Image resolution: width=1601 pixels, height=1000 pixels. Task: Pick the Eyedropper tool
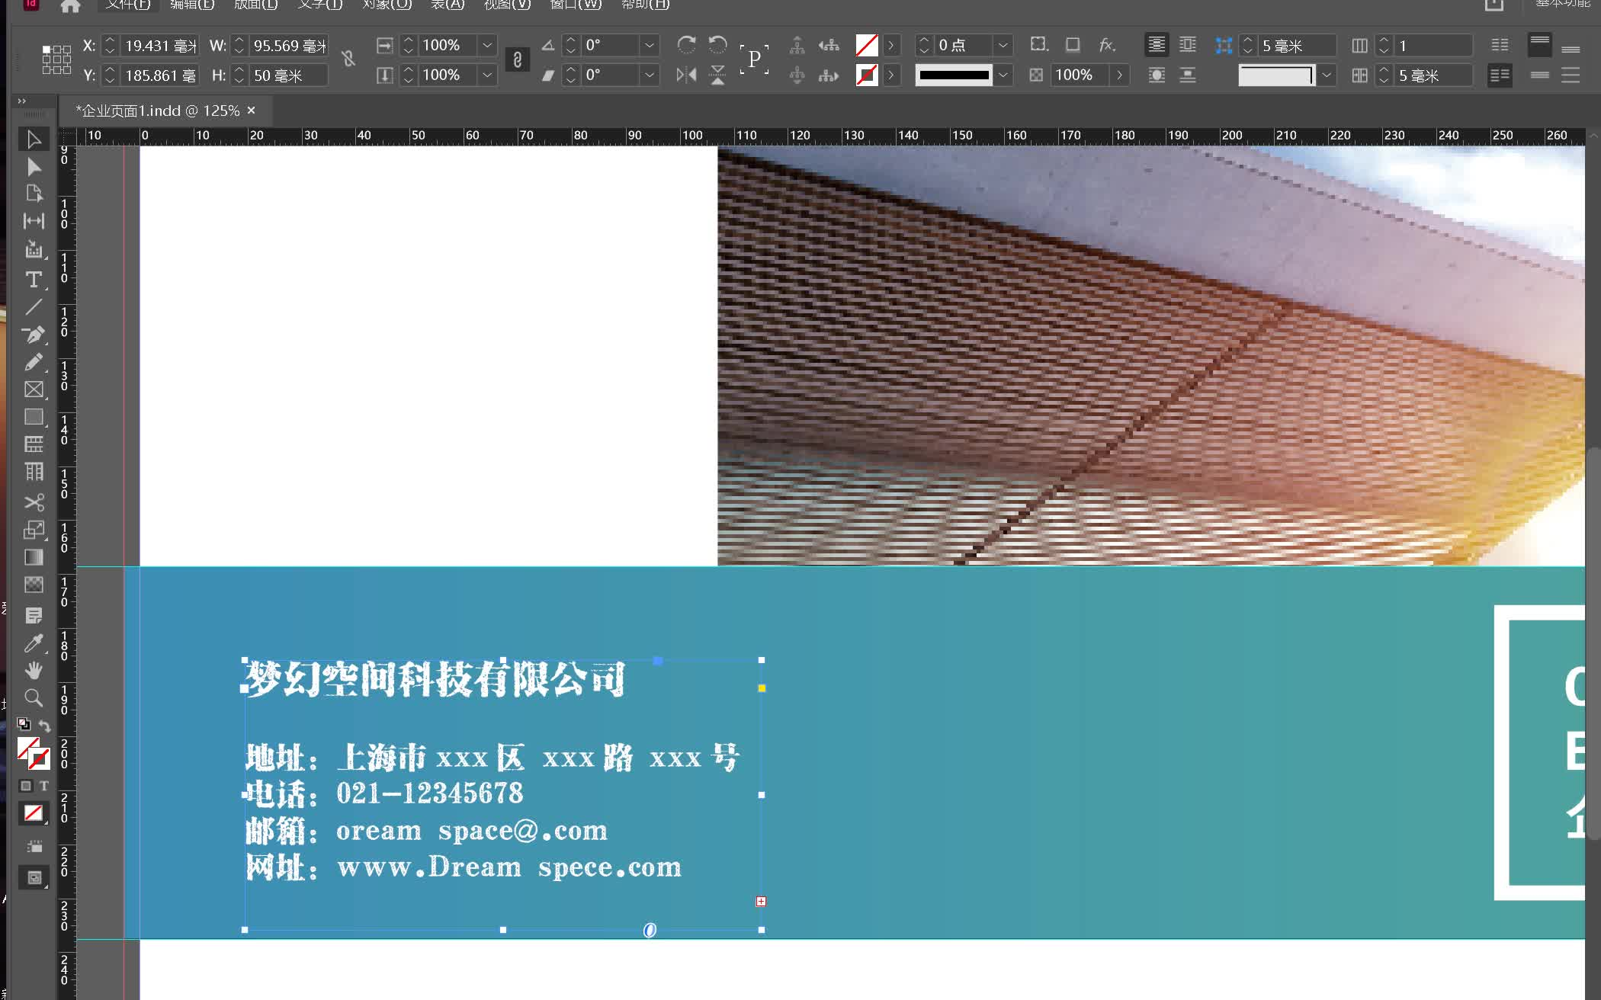coord(34,643)
